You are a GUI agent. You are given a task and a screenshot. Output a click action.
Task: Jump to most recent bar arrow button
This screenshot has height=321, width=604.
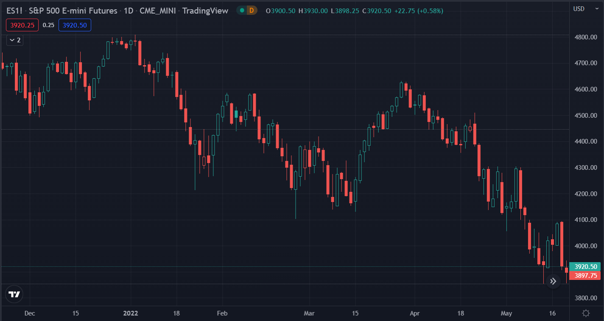click(553, 281)
